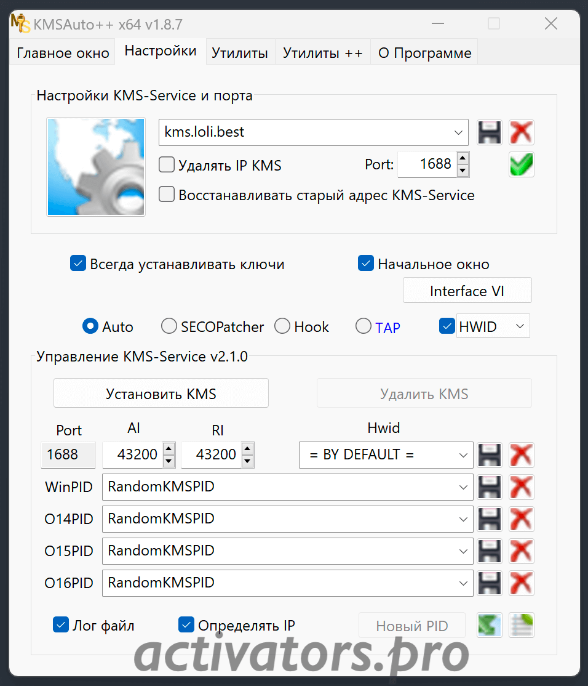The image size is (588, 686).
Task: Expand the KMS server address dropdown
Action: [458, 132]
